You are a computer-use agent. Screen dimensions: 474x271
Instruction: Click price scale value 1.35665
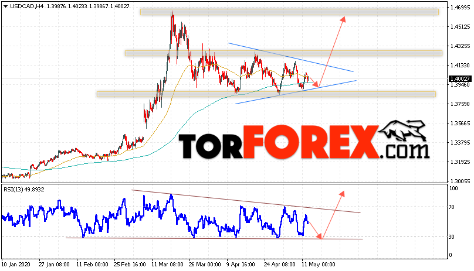[460, 123]
